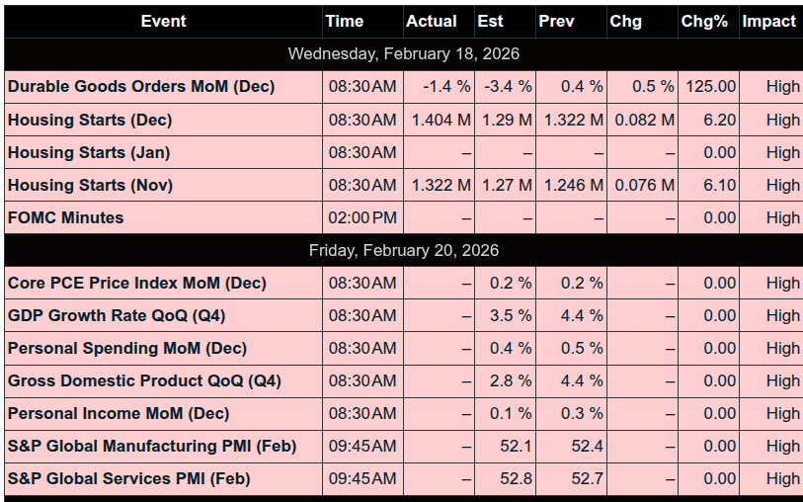Select the Housing Starts (Dec) row
This screenshot has height=502, width=803.
[90, 120]
